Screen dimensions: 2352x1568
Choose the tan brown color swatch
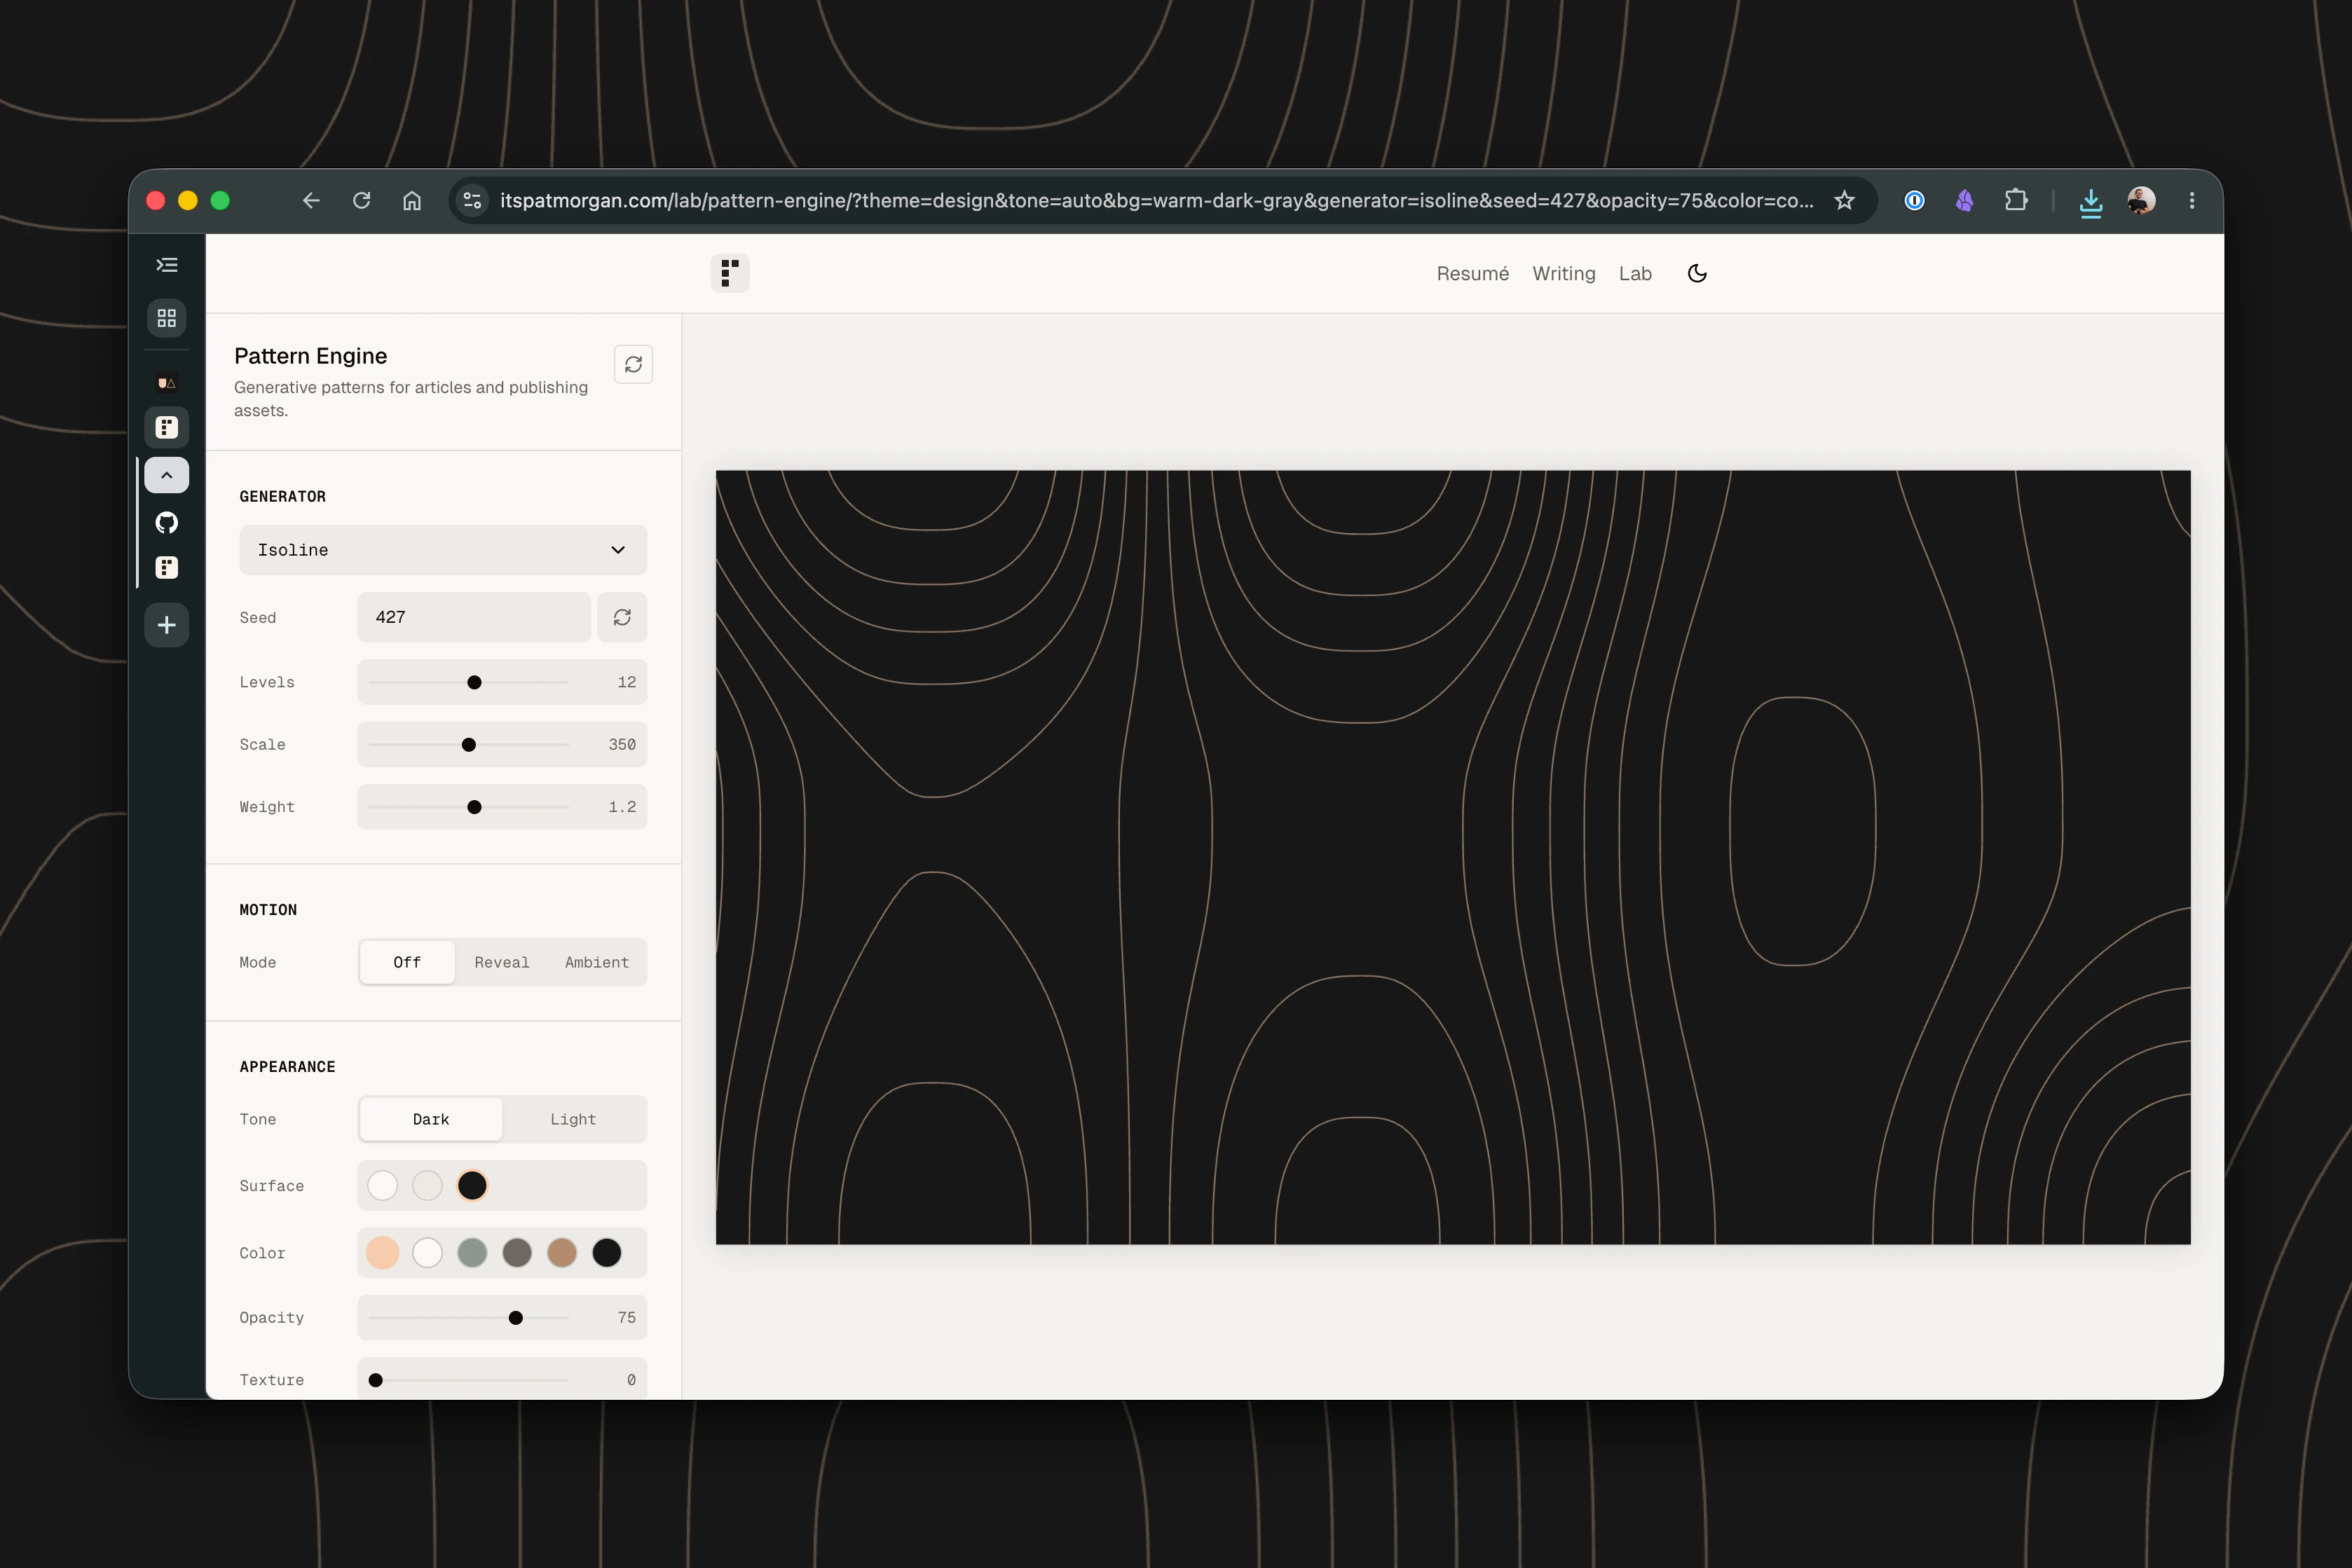(x=562, y=1253)
